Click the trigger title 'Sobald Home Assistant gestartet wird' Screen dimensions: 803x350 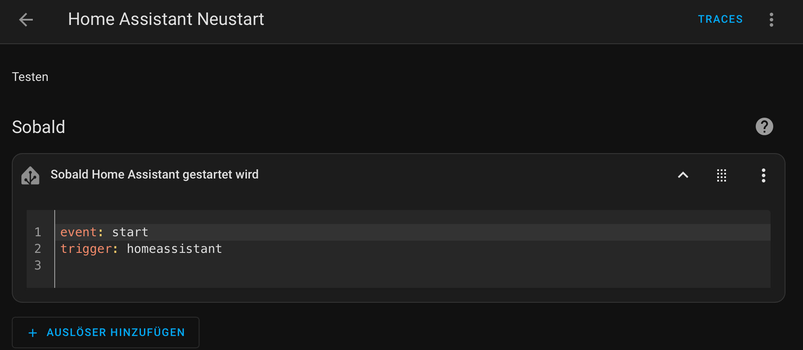pyautogui.click(x=154, y=175)
